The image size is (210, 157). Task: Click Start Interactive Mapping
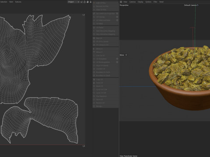tap(105, 31)
